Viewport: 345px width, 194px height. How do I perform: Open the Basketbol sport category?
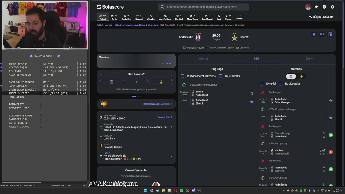(x=126, y=17)
